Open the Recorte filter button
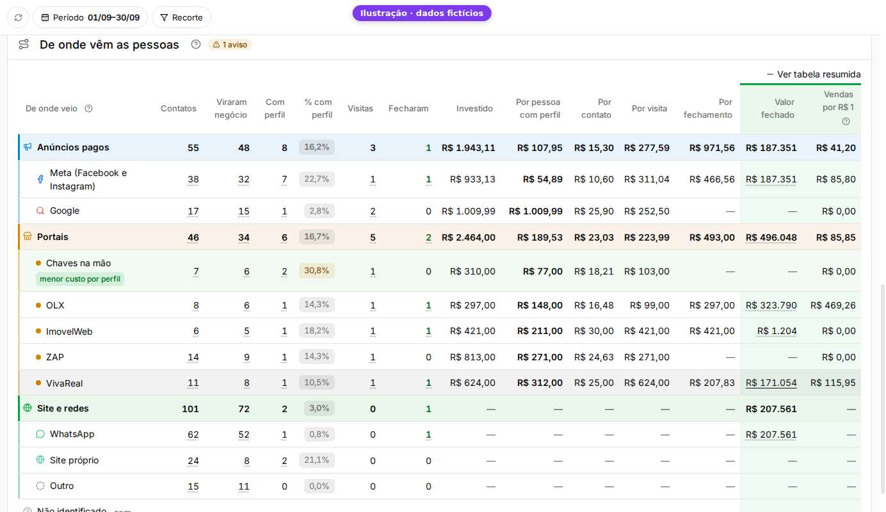This screenshot has width=886, height=512. point(181,17)
